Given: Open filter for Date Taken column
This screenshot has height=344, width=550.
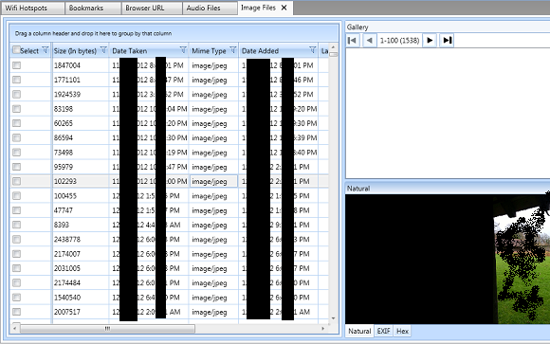Looking at the screenshot, I should tap(183, 50).
